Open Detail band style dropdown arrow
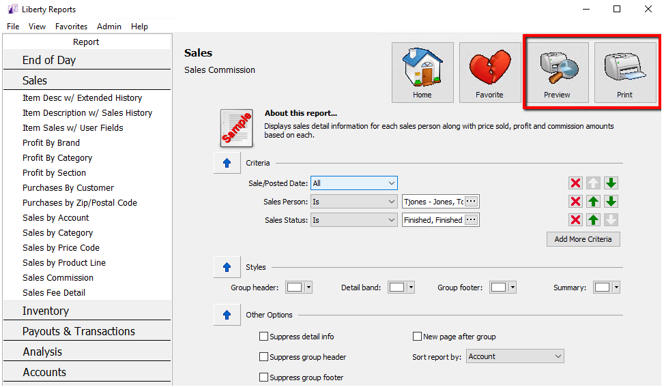The height and width of the screenshot is (387, 664). (x=411, y=288)
